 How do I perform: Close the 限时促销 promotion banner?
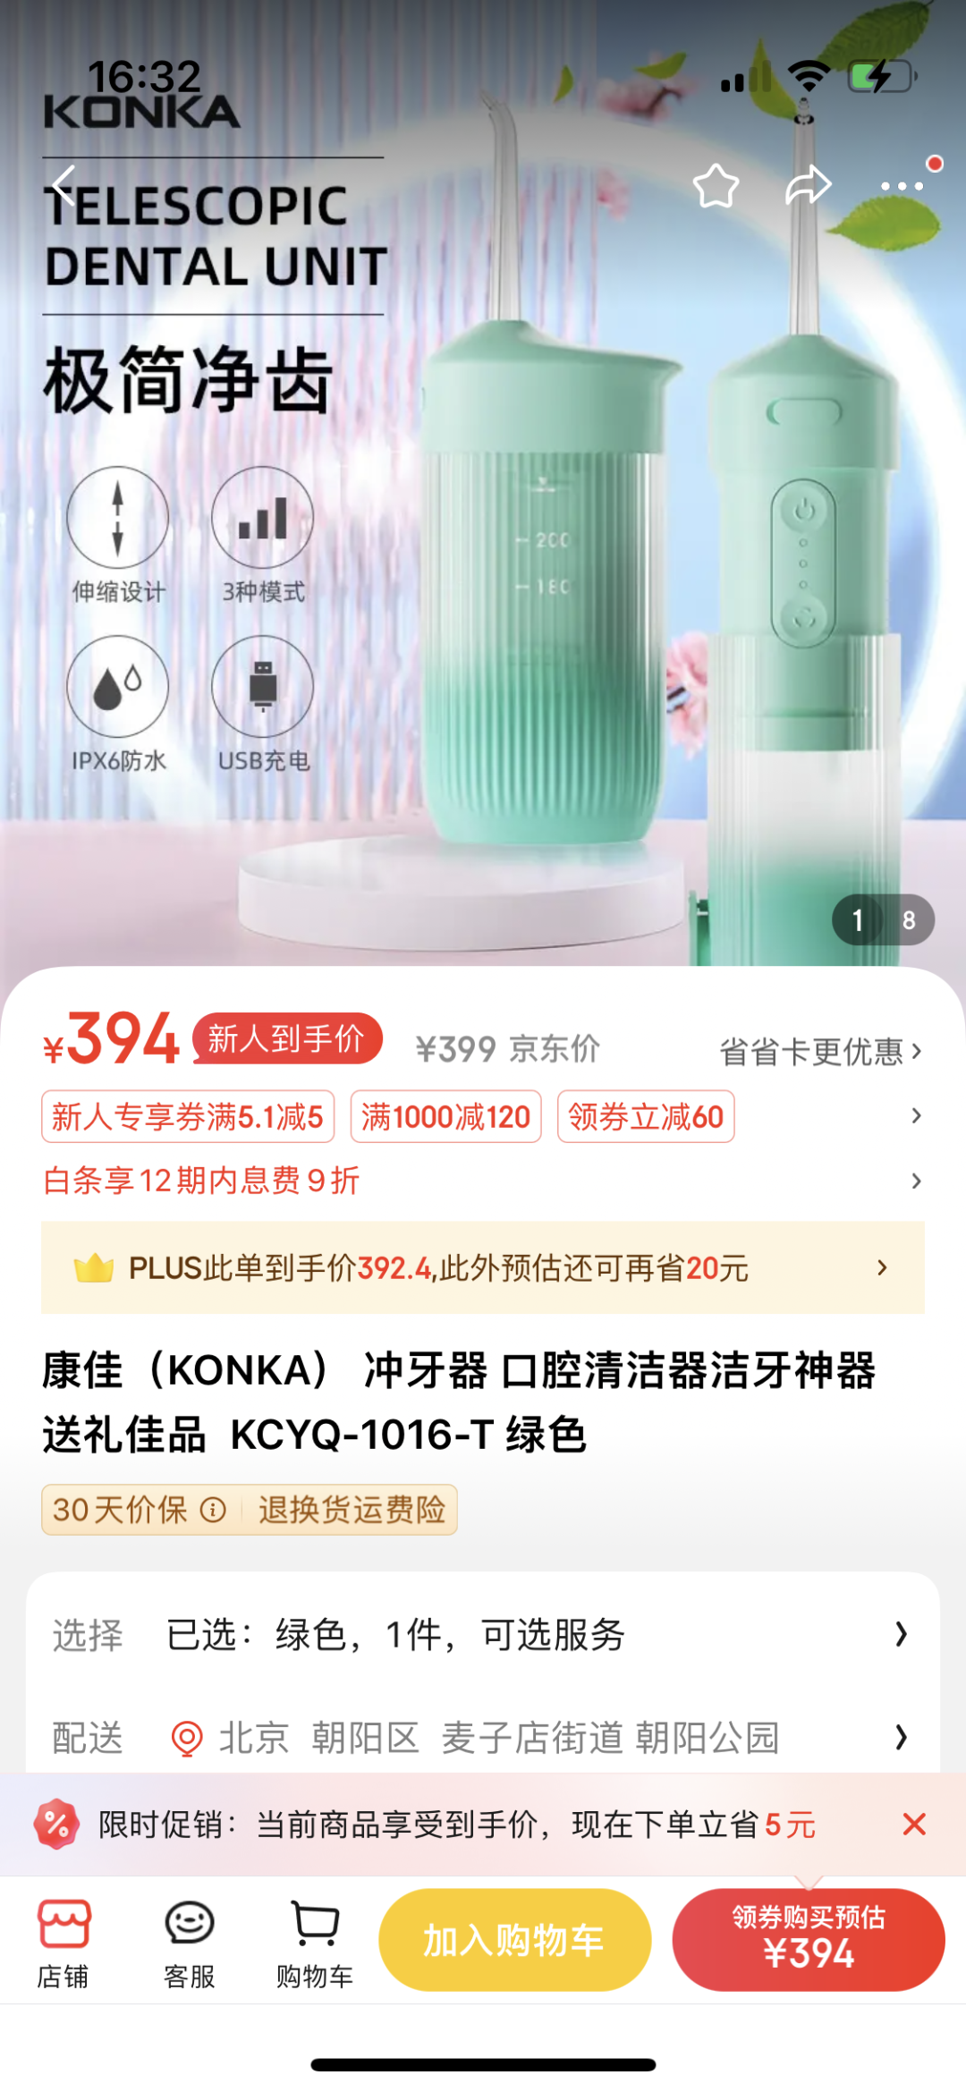914,1824
